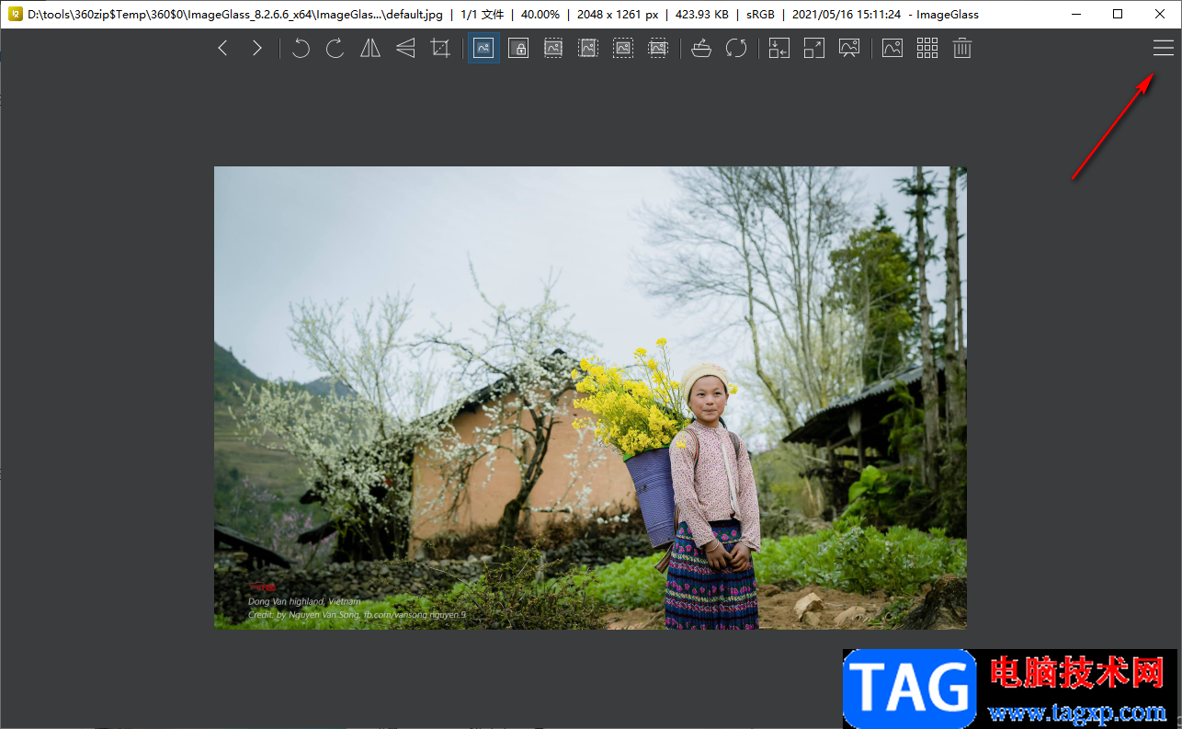Toggle the Auto Zoom mode
The width and height of the screenshot is (1182, 729).
point(483,49)
